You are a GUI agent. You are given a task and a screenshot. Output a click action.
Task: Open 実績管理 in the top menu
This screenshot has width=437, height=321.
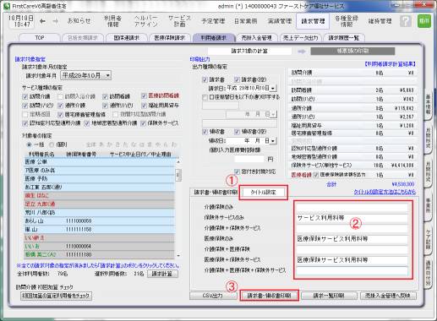click(280, 21)
